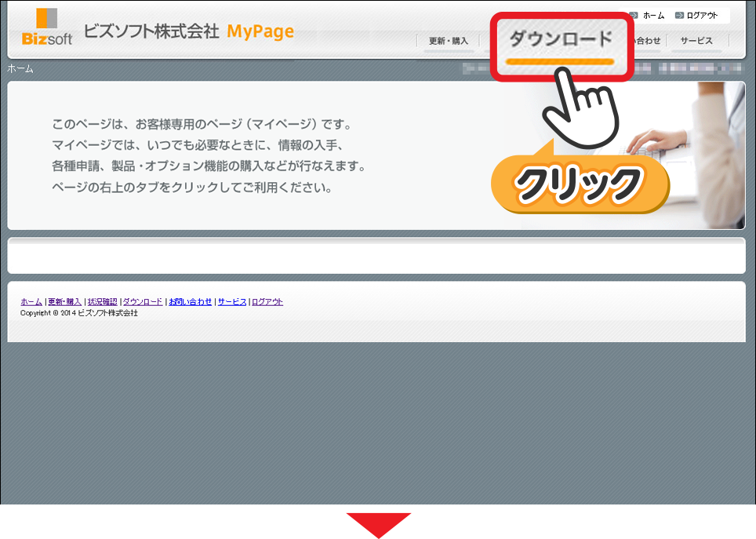Click the ホーム breadcrumb below the header
This screenshot has width=756, height=539.
point(20,69)
